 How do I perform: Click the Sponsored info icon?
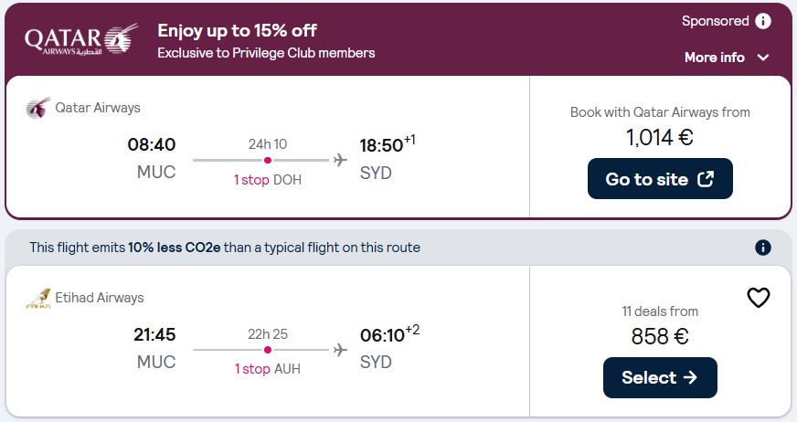[x=763, y=21]
